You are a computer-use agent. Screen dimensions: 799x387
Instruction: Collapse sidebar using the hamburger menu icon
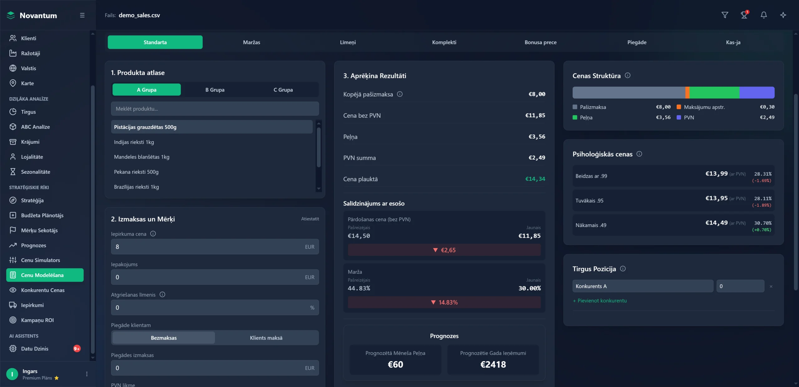(82, 15)
